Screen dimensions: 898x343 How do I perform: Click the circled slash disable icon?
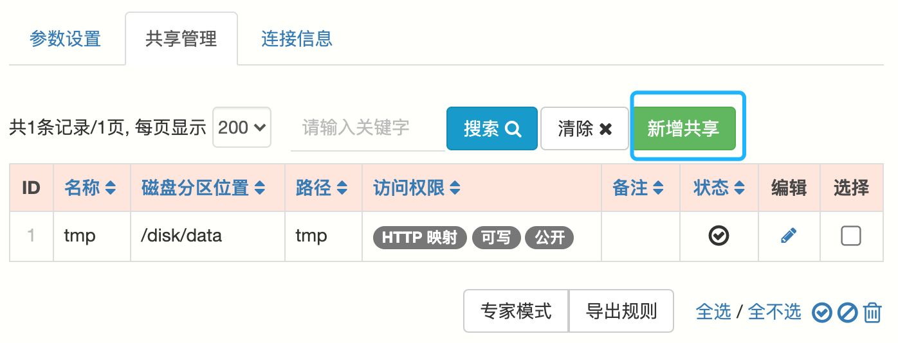847,313
